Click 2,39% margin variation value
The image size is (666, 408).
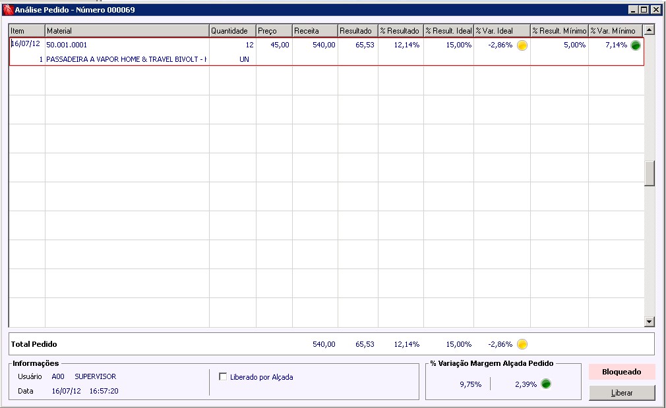[x=526, y=384]
